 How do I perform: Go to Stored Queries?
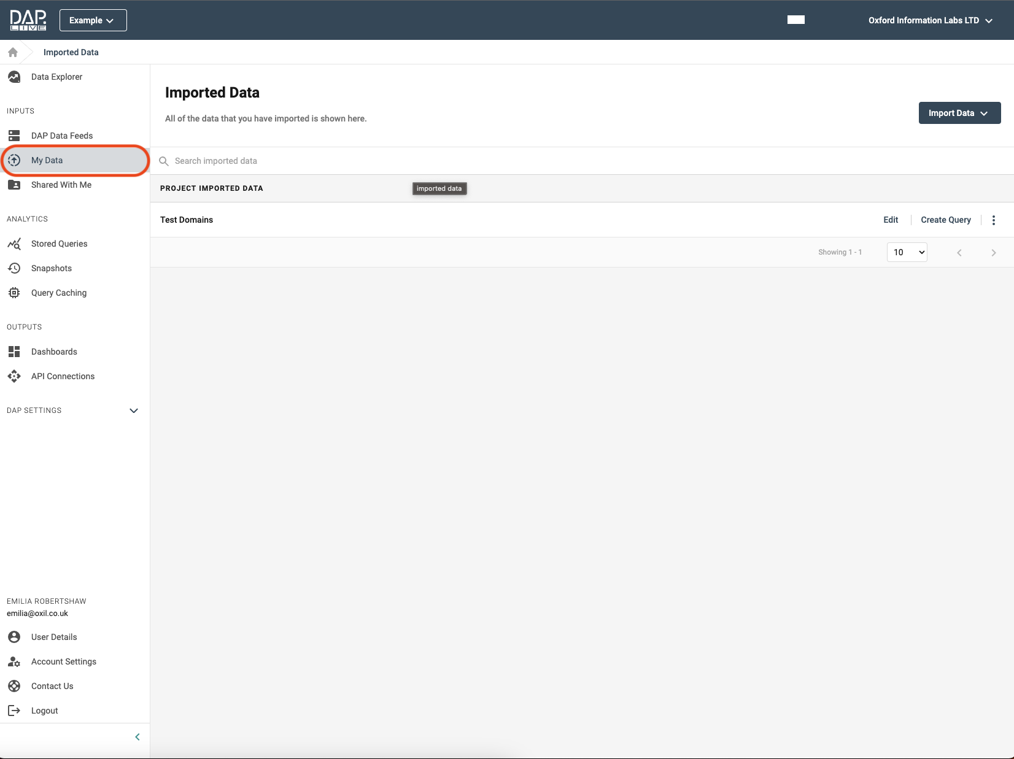[59, 244]
